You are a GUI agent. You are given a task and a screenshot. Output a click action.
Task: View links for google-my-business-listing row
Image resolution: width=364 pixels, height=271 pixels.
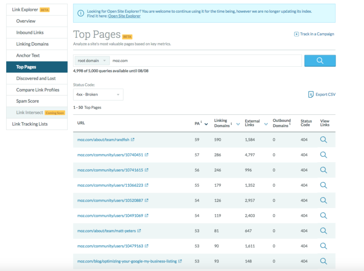point(323,261)
